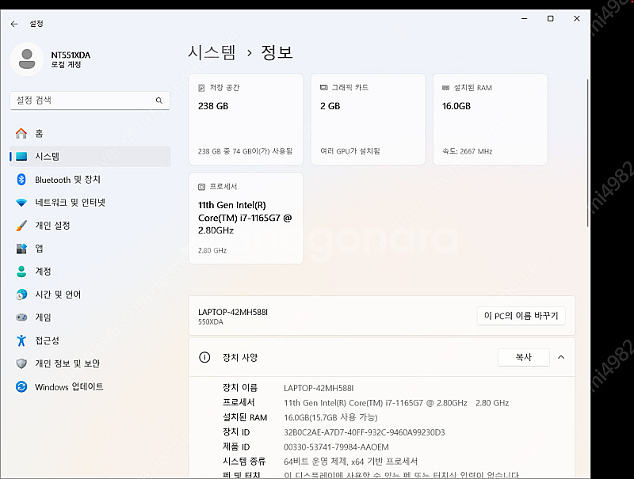Click the 프로세서 CPU icon

coord(201,187)
